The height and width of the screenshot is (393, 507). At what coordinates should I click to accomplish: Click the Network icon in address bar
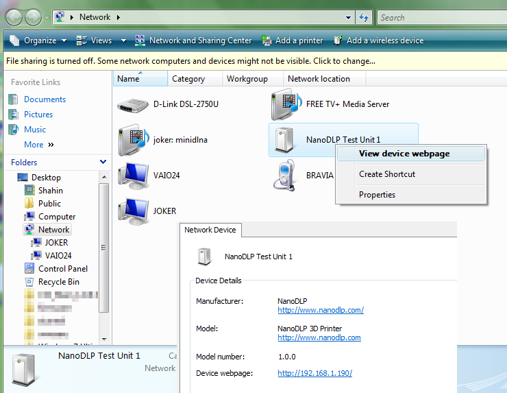coord(60,17)
